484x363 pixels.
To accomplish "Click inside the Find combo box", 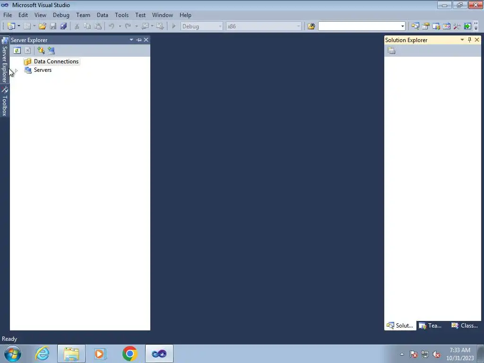I will click(x=359, y=26).
